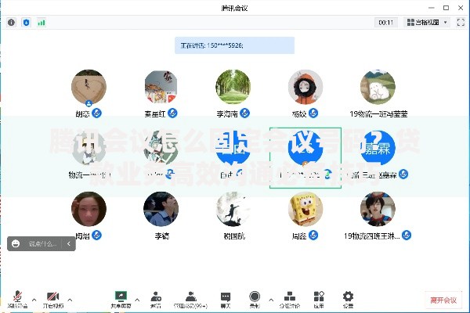Turn on the camera (开启视频)

click(53, 300)
